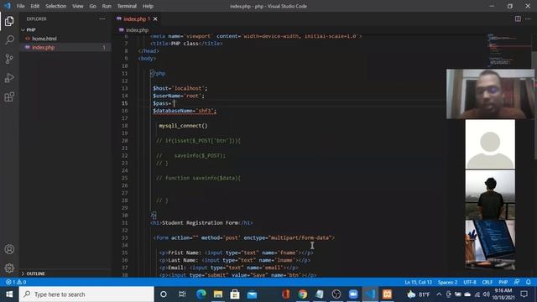Image resolution: width=537 pixels, height=302 pixels.
Task: Open Mail app from taskbar
Action: click(x=252, y=294)
